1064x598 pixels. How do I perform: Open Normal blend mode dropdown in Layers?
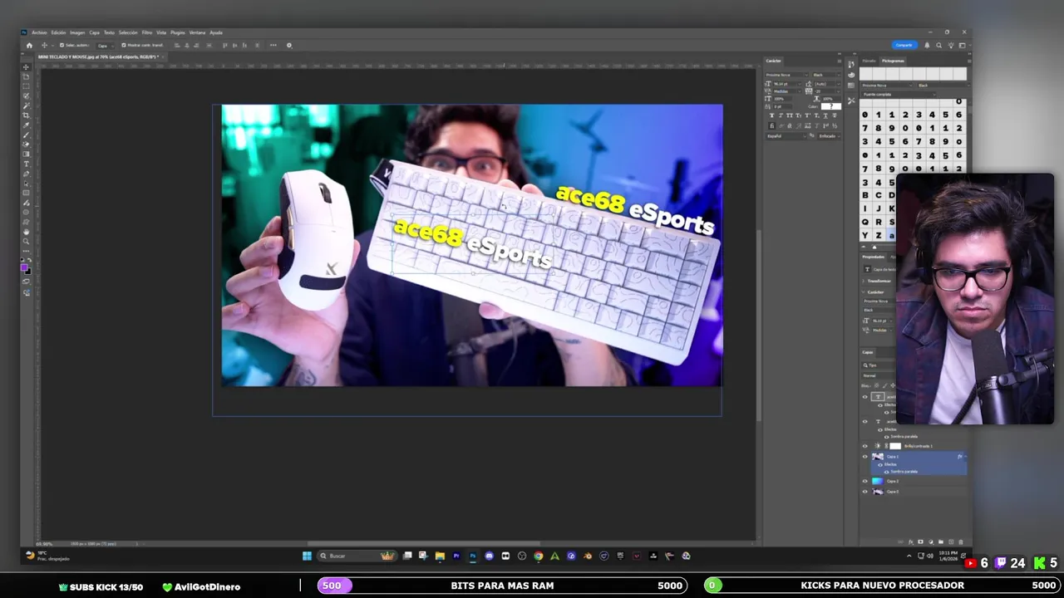(x=878, y=375)
